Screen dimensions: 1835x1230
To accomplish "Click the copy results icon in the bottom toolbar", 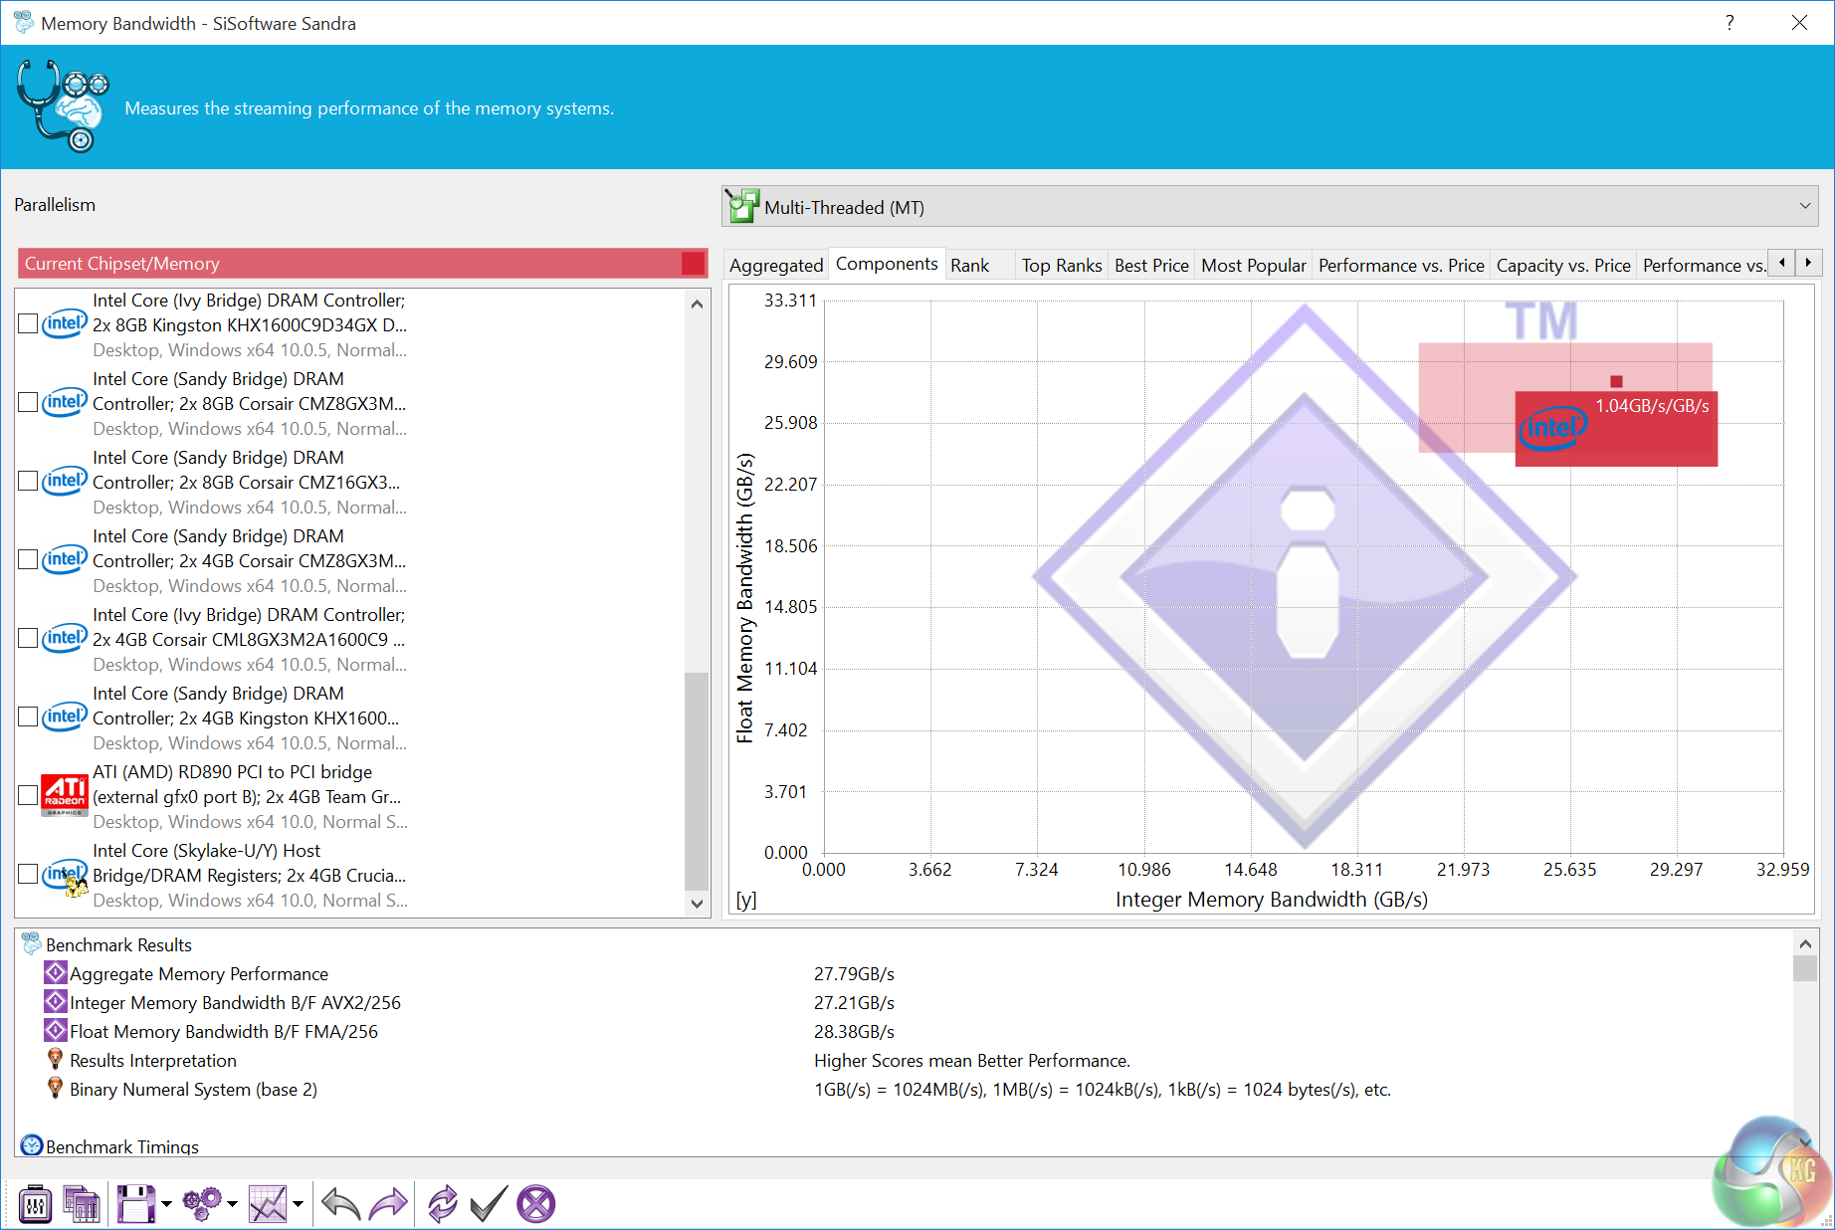I will pos(82,1205).
